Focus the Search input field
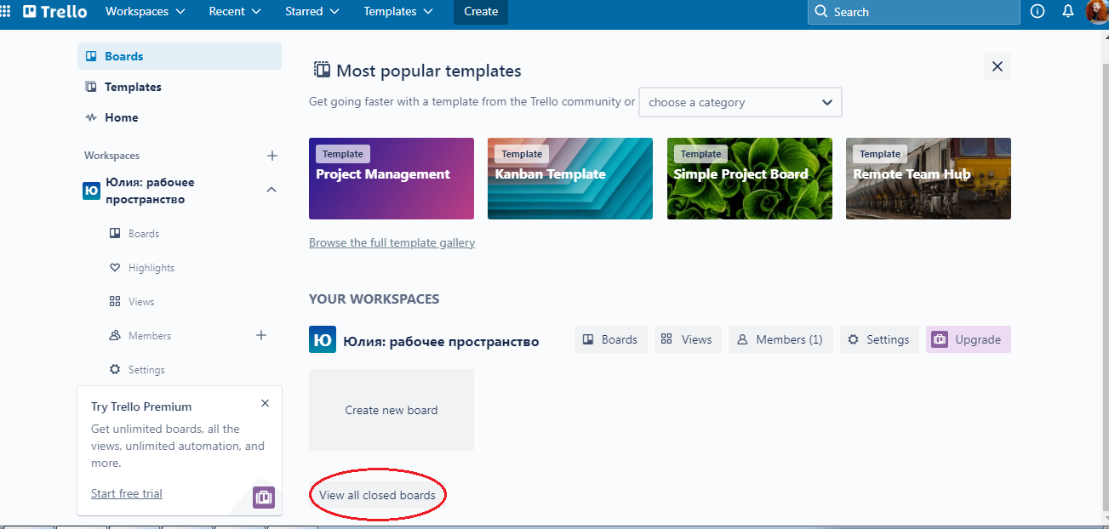The height and width of the screenshot is (529, 1109). click(x=914, y=12)
